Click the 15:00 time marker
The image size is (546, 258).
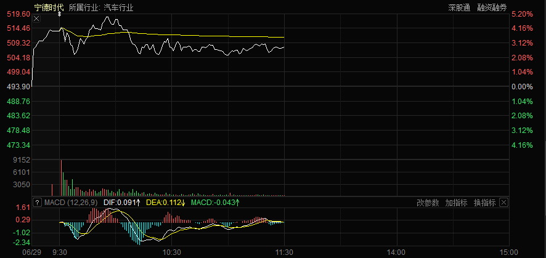pos(508,252)
